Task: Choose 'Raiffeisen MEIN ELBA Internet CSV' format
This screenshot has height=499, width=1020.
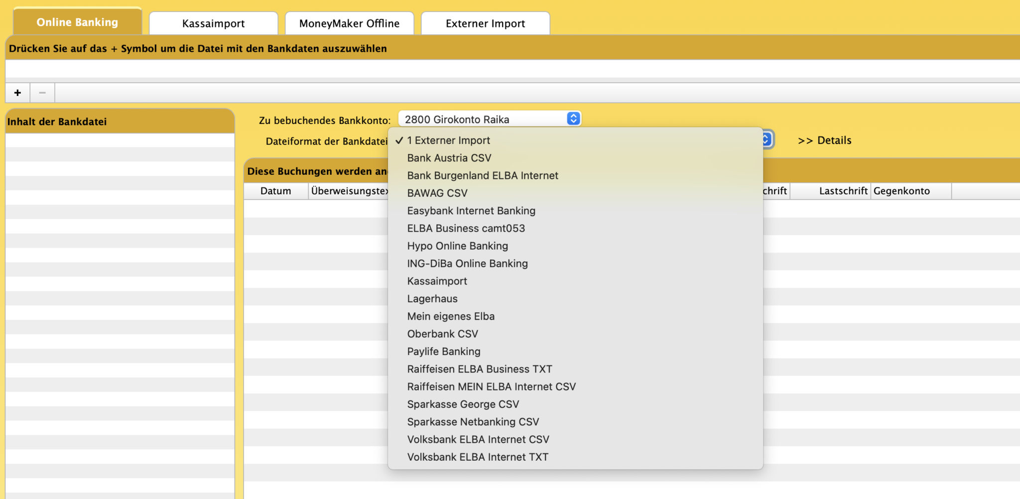Action: (x=492, y=386)
